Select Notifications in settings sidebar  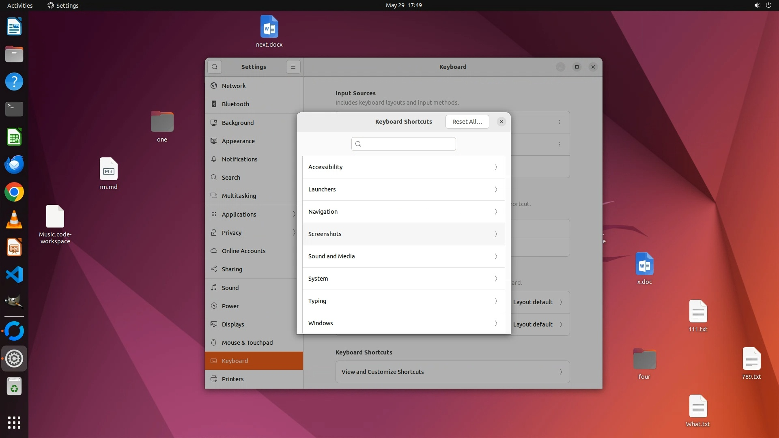[x=239, y=159]
